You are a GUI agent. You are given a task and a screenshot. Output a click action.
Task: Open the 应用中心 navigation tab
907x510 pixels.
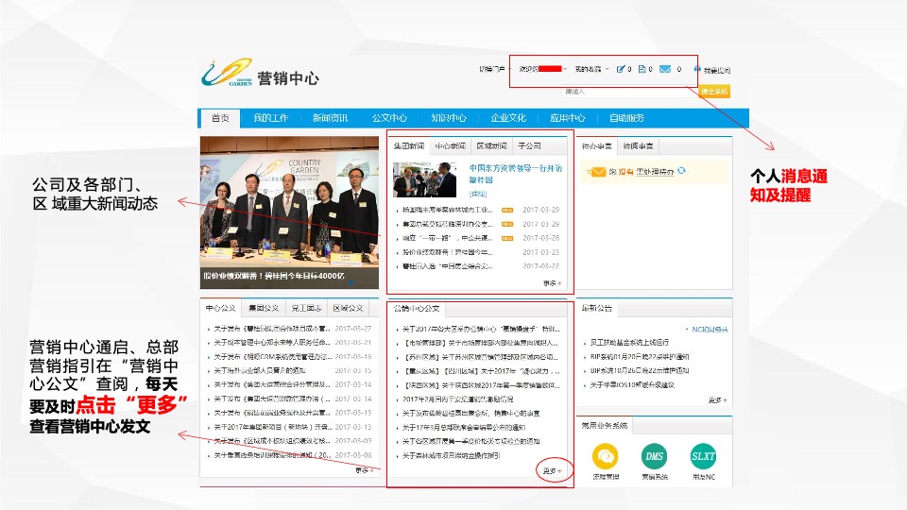click(568, 118)
